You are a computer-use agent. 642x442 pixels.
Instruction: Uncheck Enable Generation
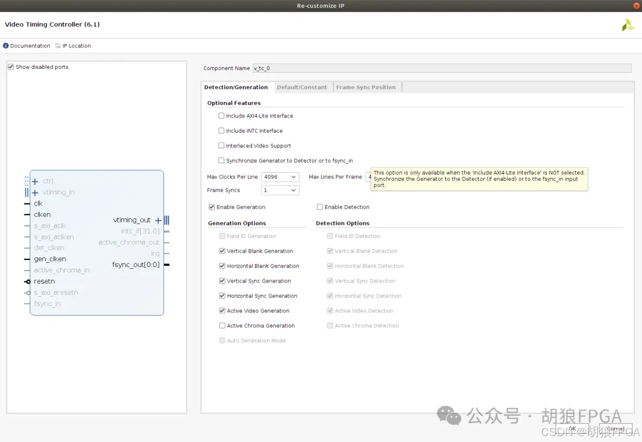click(x=212, y=207)
